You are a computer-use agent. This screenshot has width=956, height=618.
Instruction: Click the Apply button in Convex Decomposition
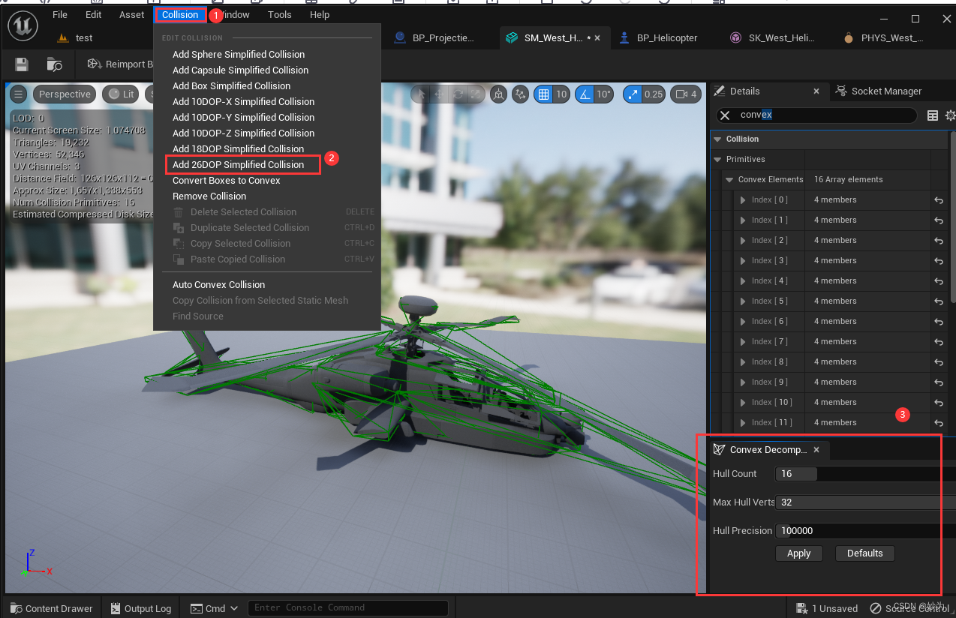point(798,553)
